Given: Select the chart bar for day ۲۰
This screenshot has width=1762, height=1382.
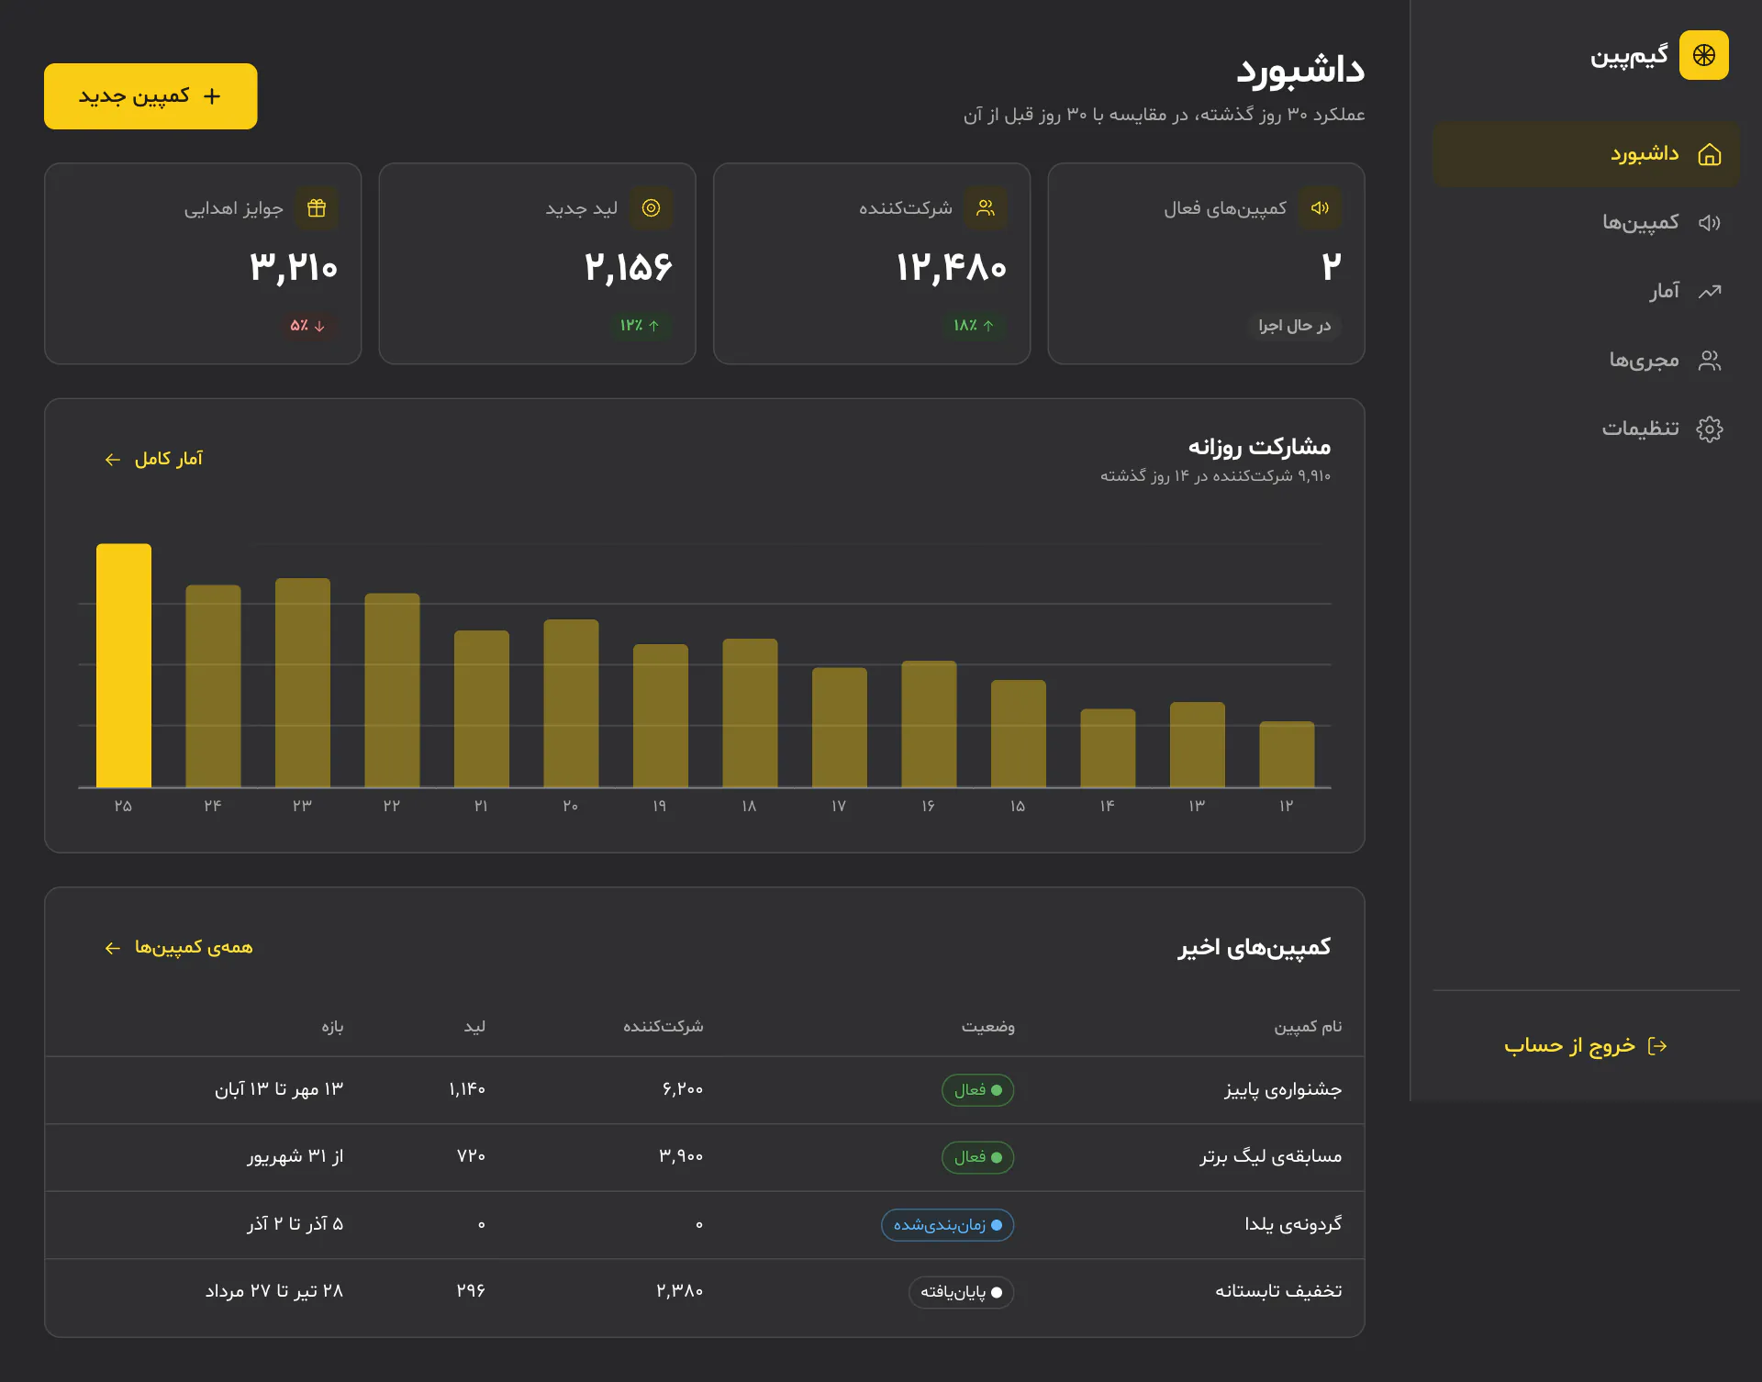Looking at the screenshot, I should (x=571, y=703).
